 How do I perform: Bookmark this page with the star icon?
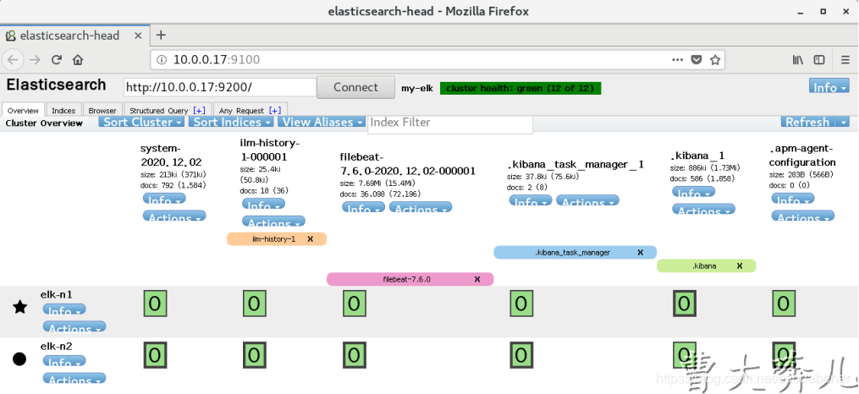point(715,60)
